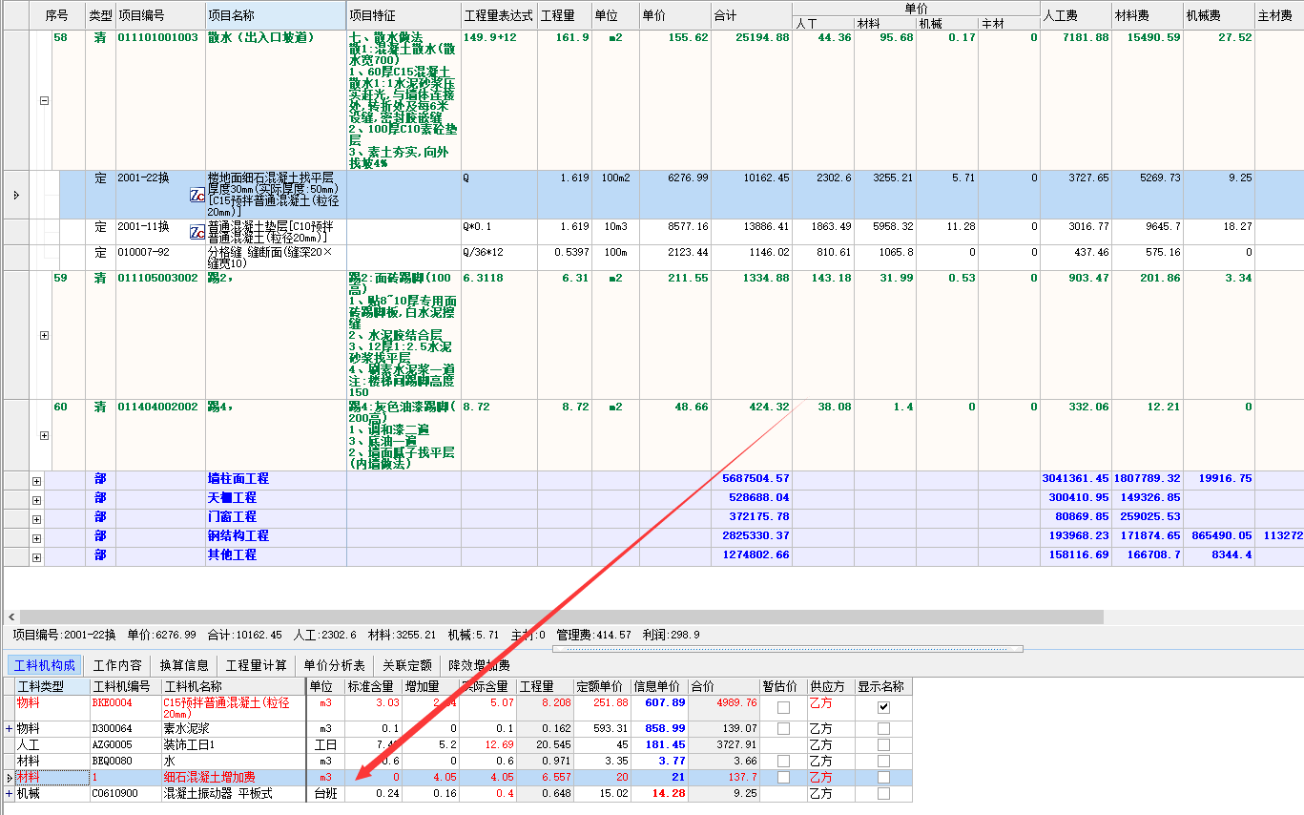Check 显示名称 for 细石混凝土增加费 row
The height and width of the screenshot is (815, 1304).
tap(883, 777)
